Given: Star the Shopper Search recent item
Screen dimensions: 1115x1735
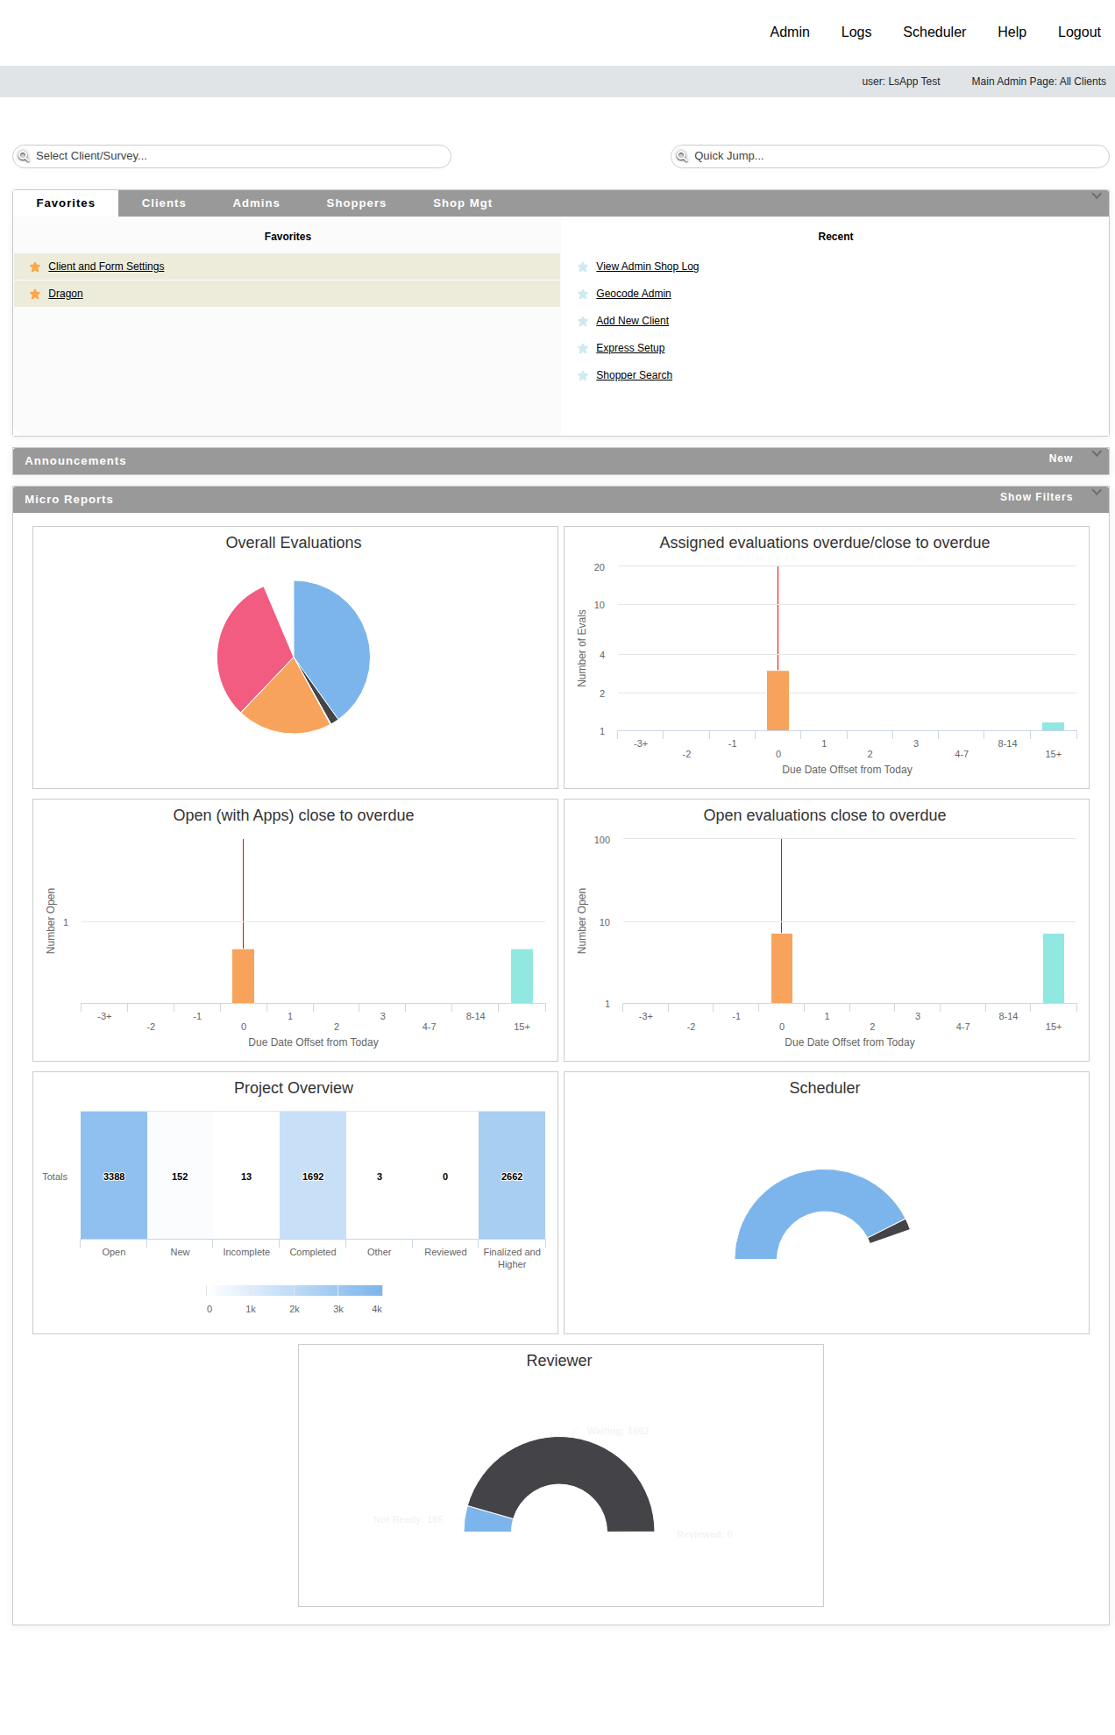Looking at the screenshot, I should pos(583,376).
